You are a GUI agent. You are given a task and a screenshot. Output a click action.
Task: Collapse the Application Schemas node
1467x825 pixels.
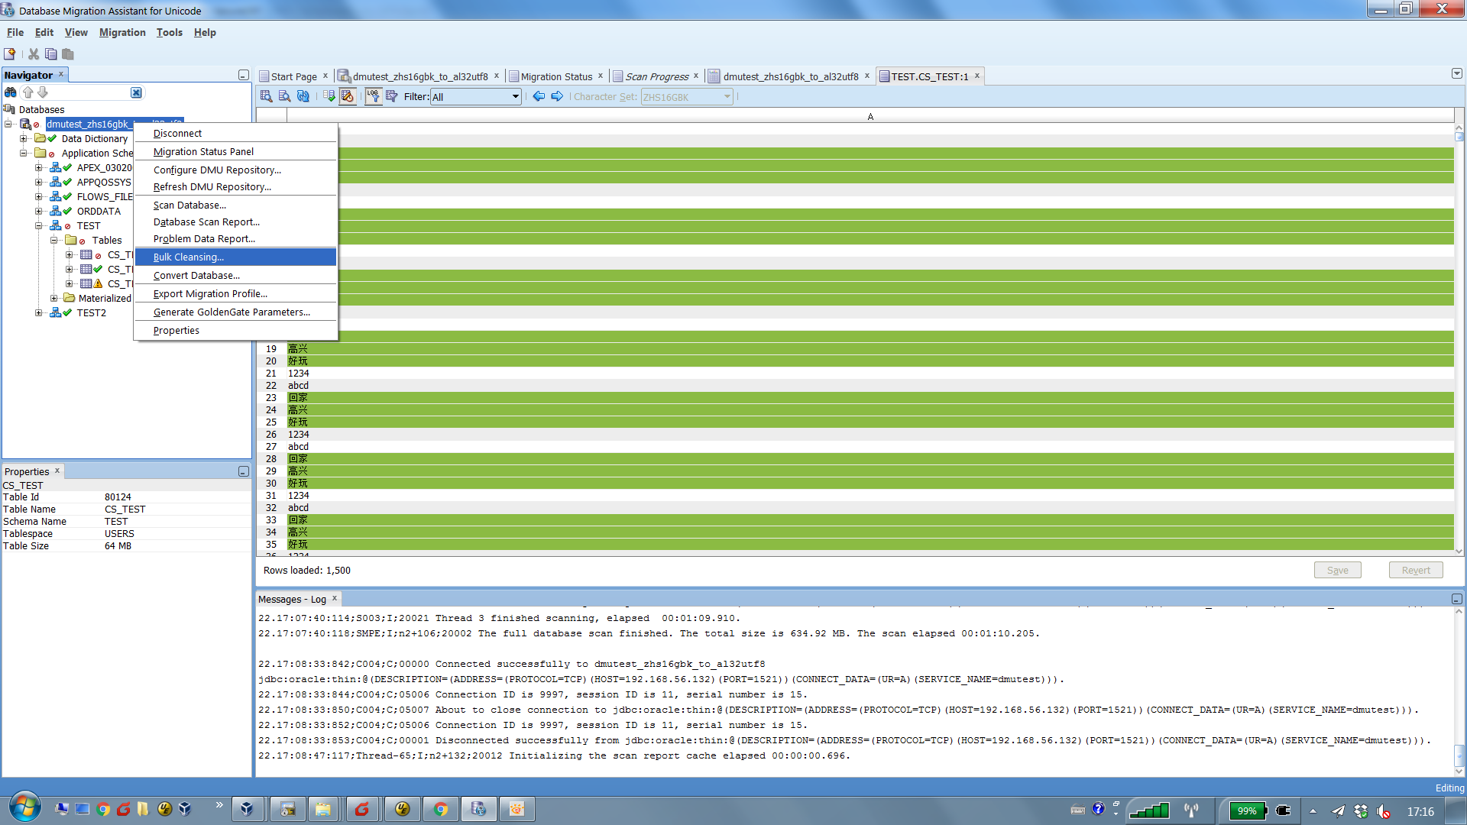[x=24, y=153]
